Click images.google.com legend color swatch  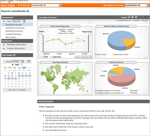(x=96, y=90)
